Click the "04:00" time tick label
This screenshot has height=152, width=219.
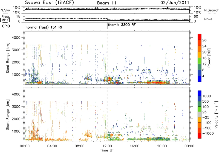(52, 146)
